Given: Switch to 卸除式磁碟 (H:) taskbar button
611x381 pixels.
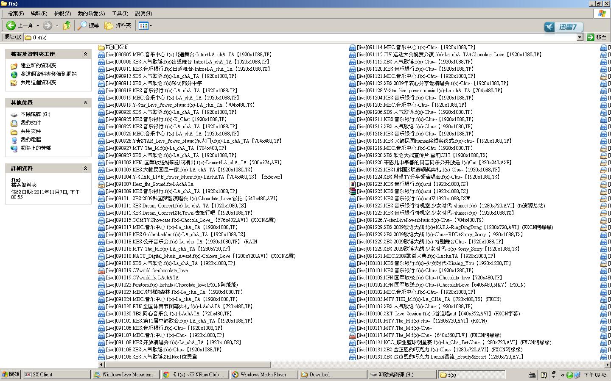Looking at the screenshot, I should pyautogui.click(x=402, y=375).
